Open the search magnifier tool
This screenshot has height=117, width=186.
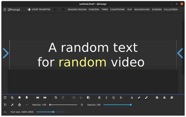12,98
